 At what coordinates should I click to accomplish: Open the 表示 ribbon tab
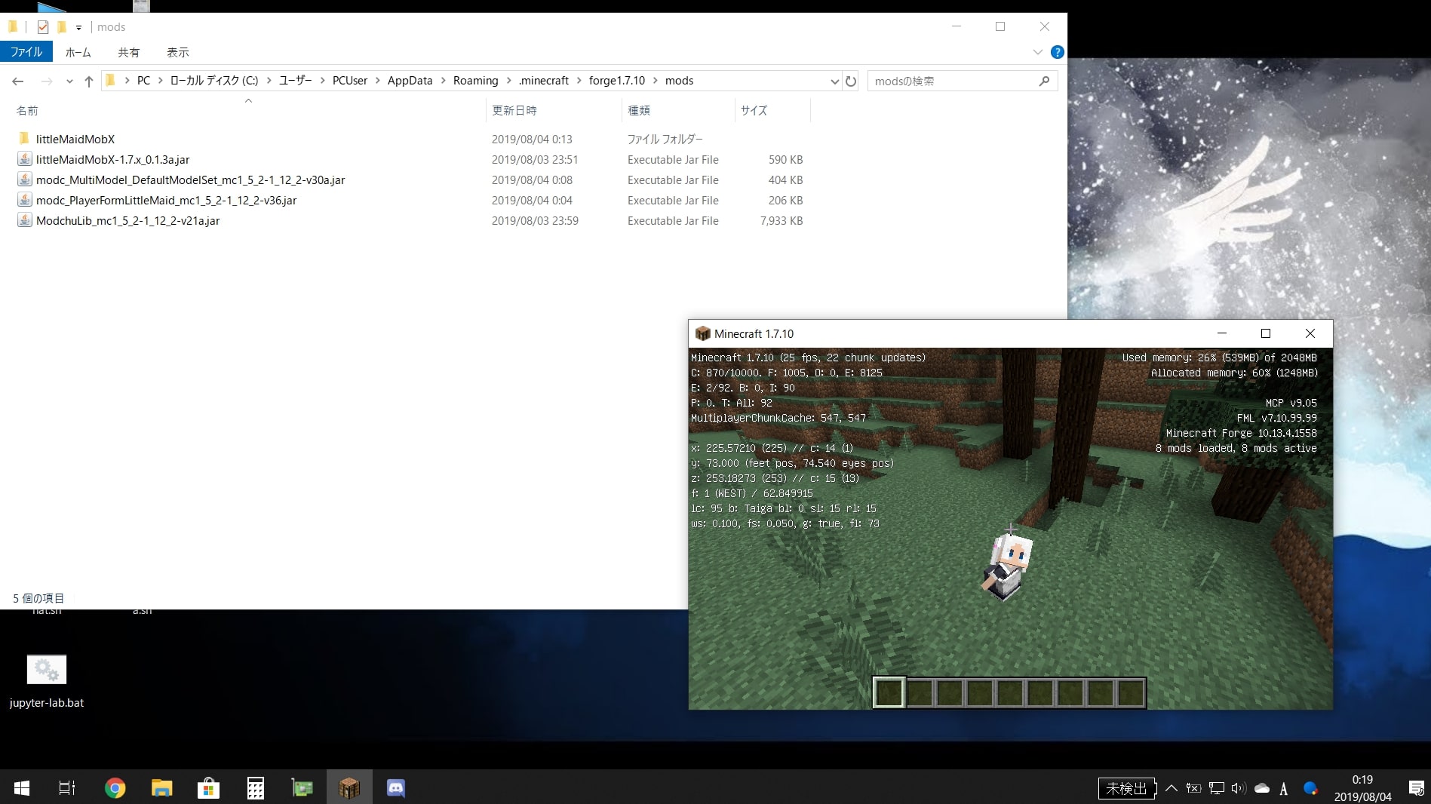(x=178, y=52)
